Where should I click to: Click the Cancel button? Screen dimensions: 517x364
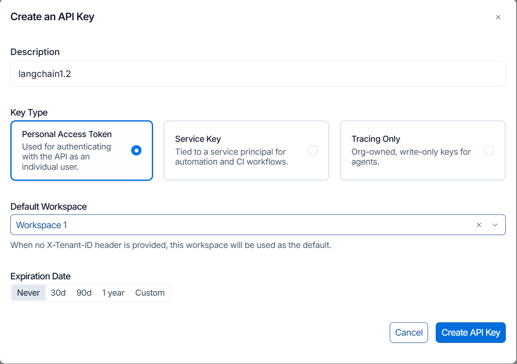pos(409,333)
